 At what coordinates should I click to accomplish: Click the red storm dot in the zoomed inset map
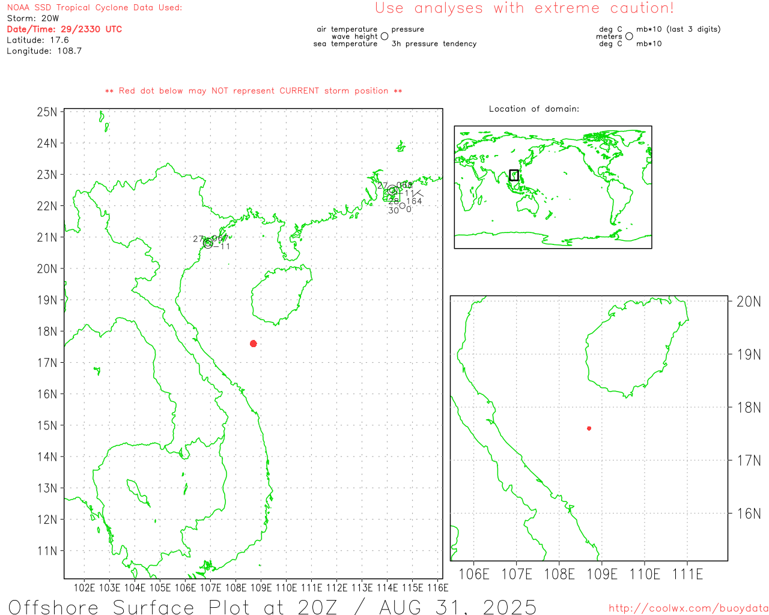pyautogui.click(x=589, y=428)
